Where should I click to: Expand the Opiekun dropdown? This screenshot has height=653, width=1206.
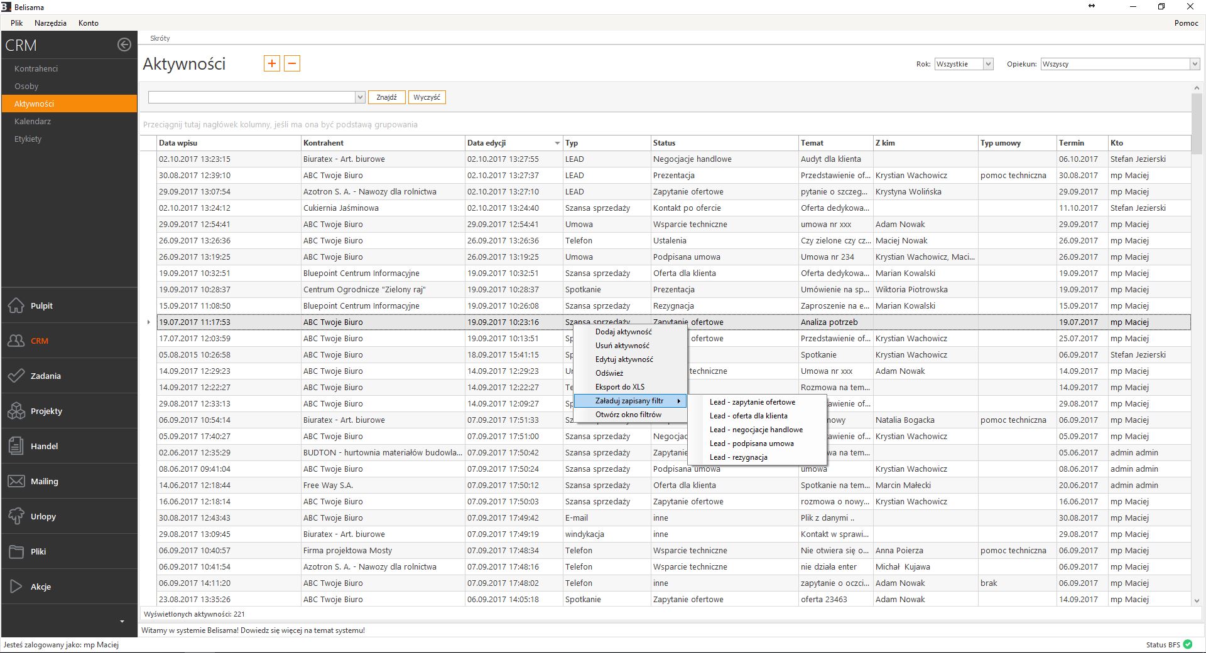tap(1194, 64)
